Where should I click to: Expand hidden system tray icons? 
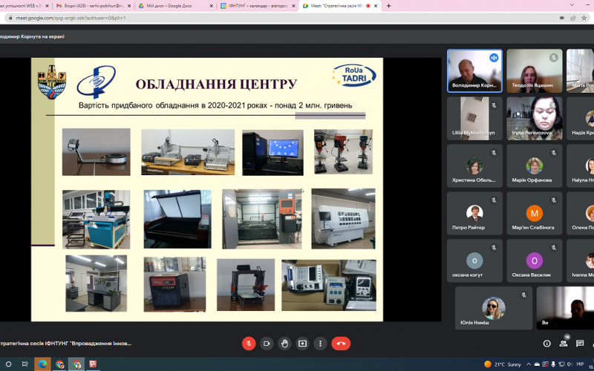tap(529, 364)
